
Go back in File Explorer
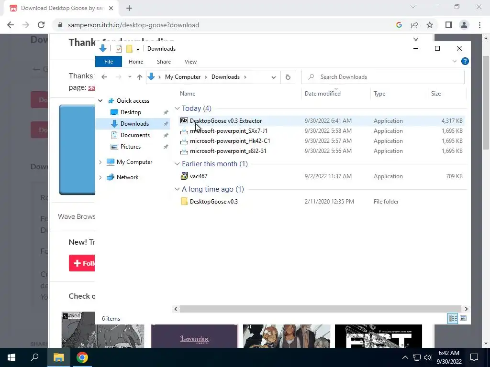point(104,77)
